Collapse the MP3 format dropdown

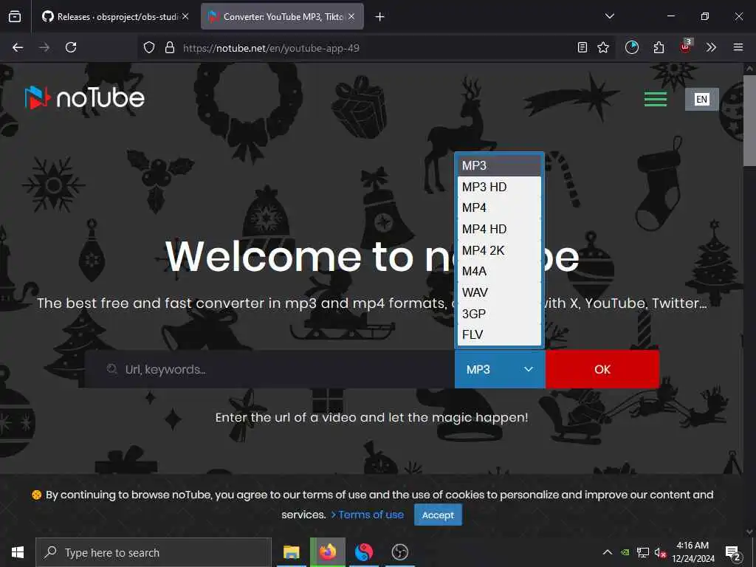pos(500,369)
